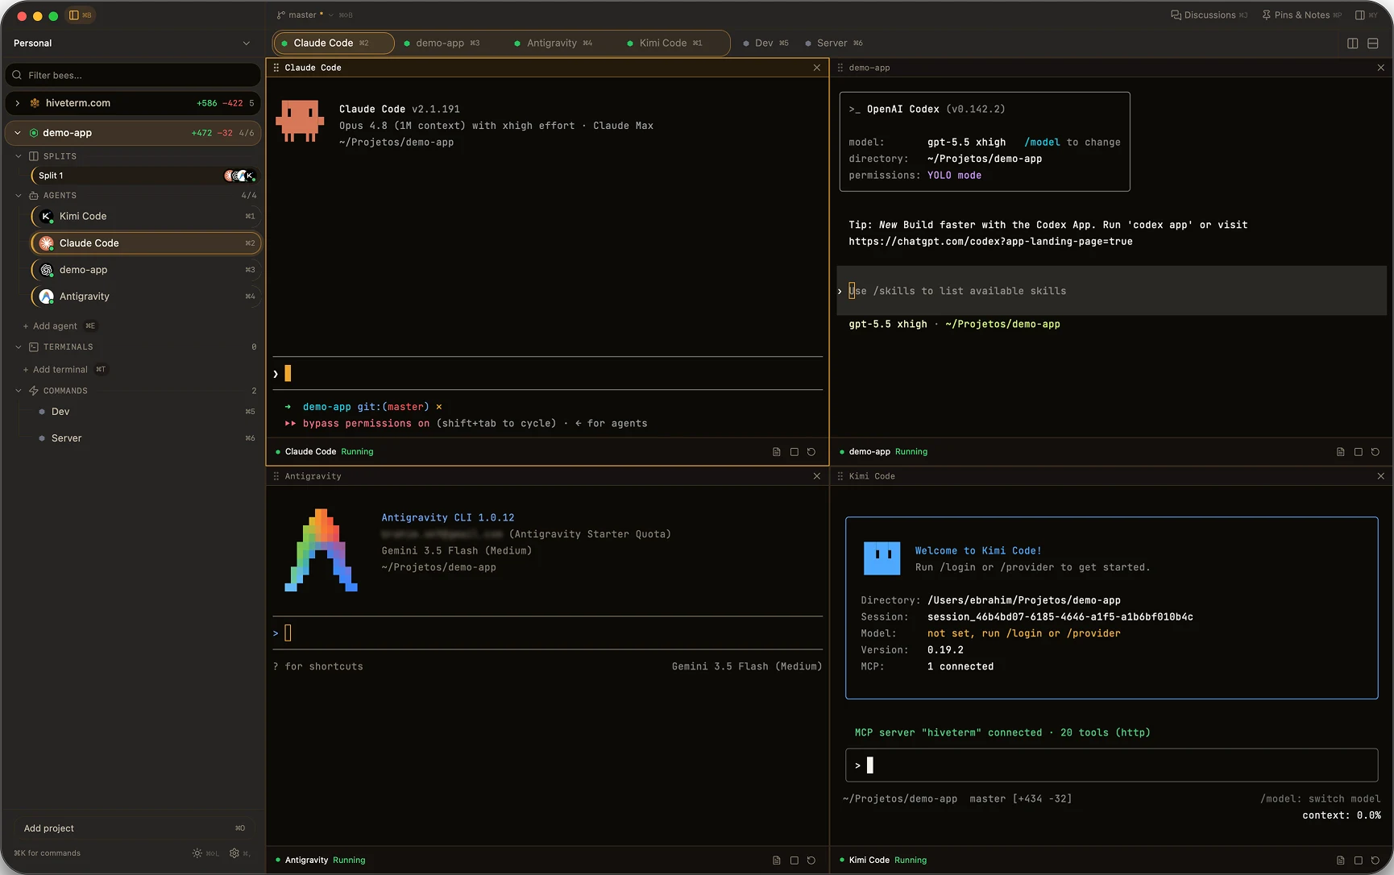1394x875 pixels.
Task: Open settings via the gear icon
Action: point(234,853)
